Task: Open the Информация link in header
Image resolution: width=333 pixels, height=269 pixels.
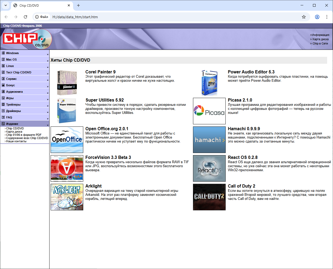Action: click(320, 35)
